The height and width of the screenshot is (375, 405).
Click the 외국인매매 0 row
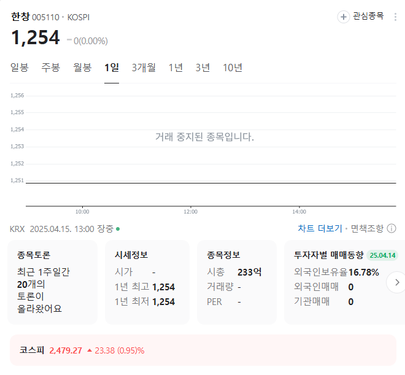pyautogui.click(x=323, y=287)
